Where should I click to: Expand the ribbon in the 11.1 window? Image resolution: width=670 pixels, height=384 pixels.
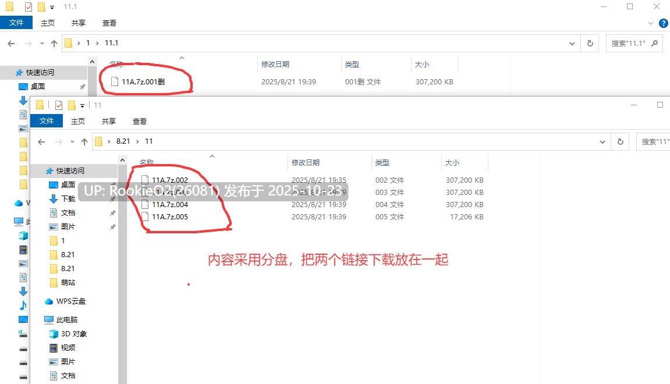pos(651,23)
